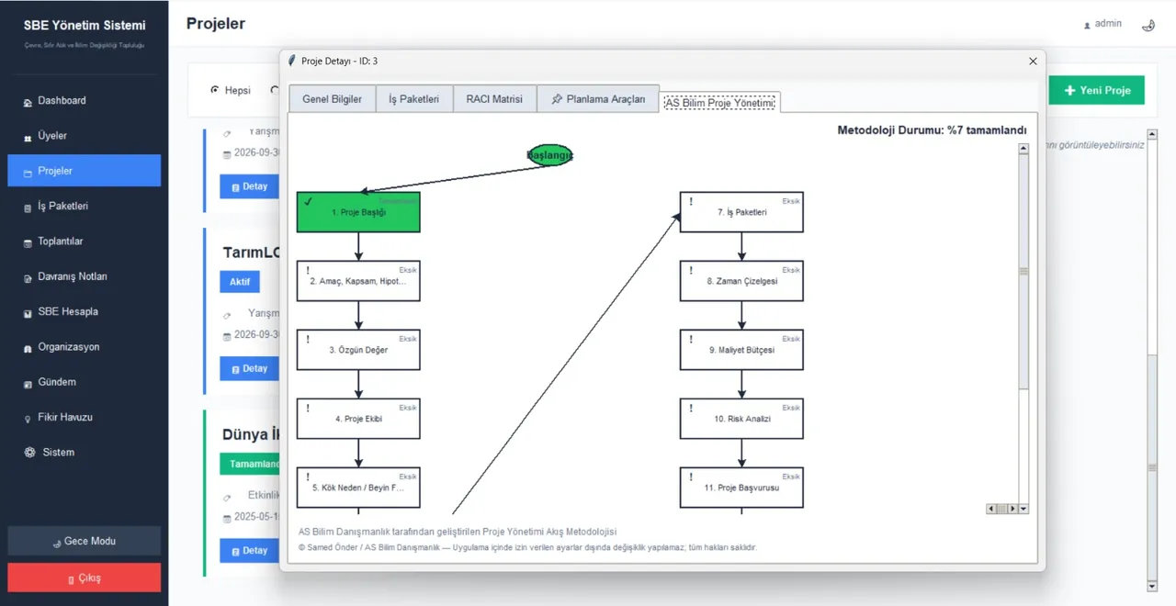This screenshot has height=606, width=1176.
Task: Toggle the Gece Modu button in sidebar
Action: click(x=85, y=541)
